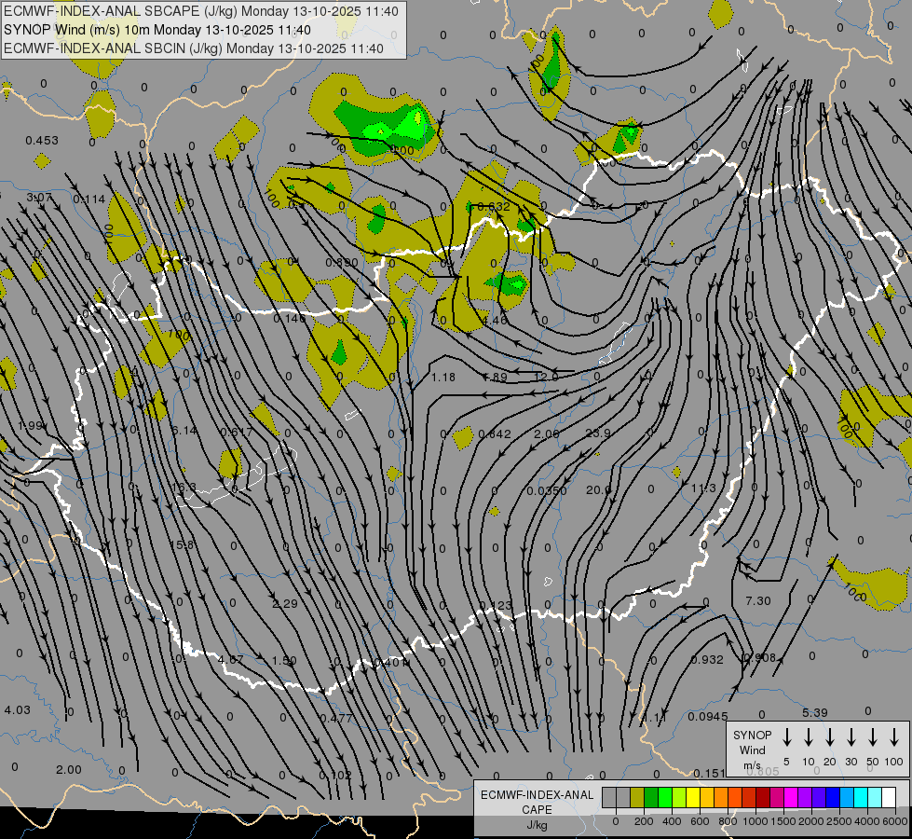Select the SBCAPE header line

coord(201,11)
